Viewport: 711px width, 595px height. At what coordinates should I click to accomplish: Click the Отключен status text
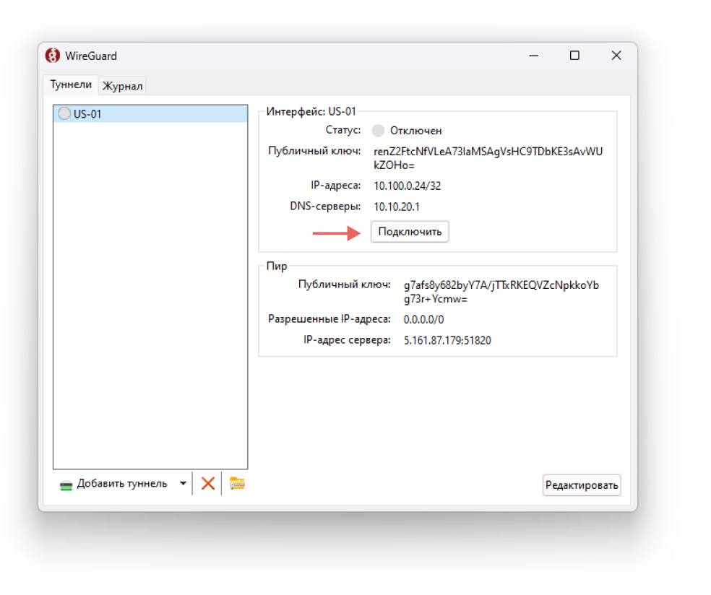(x=415, y=131)
